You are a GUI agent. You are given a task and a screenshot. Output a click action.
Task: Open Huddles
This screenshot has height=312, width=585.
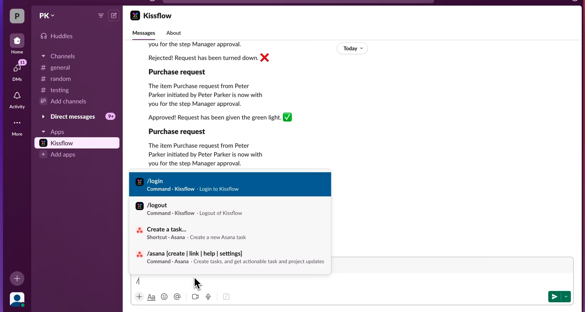[x=77, y=36]
